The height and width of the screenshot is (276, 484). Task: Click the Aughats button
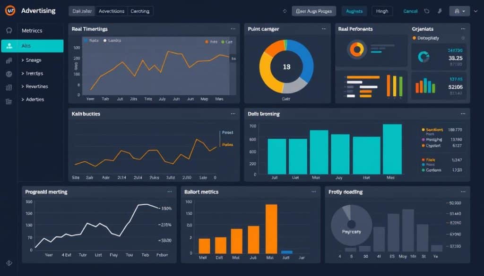[x=354, y=11]
